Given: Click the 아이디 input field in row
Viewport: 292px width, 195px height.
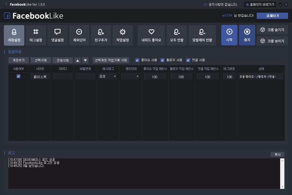Looking at the screenshot, I should point(62,77).
